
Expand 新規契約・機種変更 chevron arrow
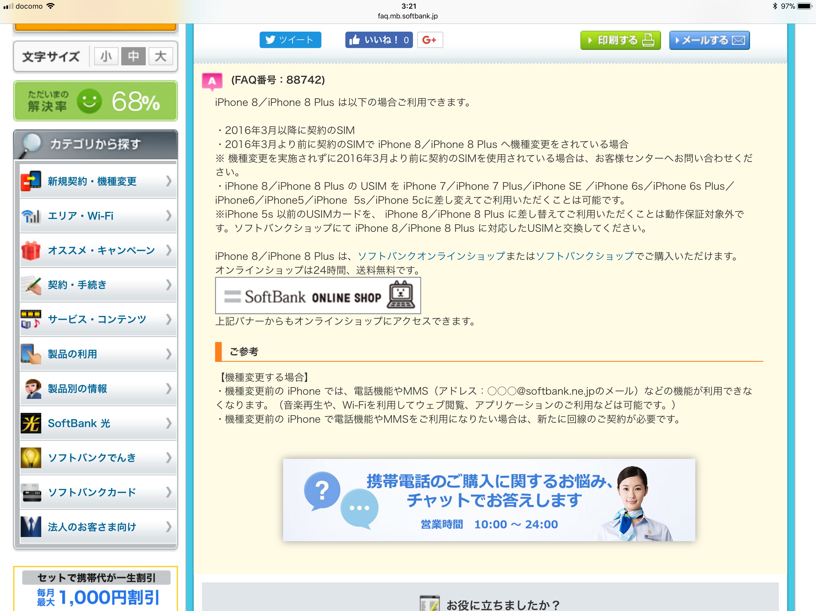point(168,181)
